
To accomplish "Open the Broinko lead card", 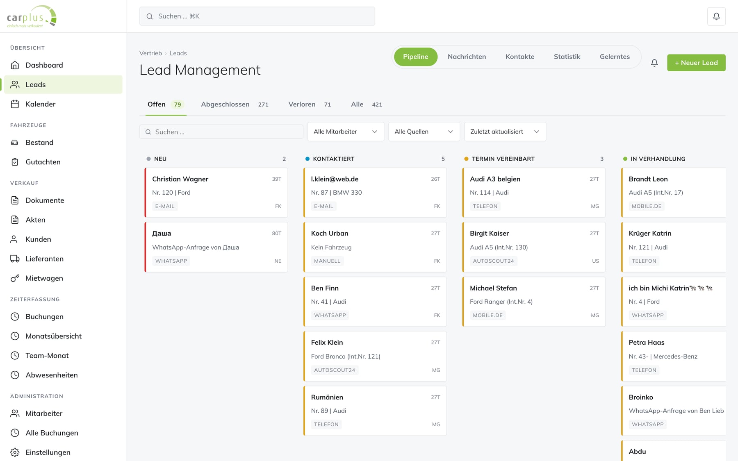I will pyautogui.click(x=674, y=411).
